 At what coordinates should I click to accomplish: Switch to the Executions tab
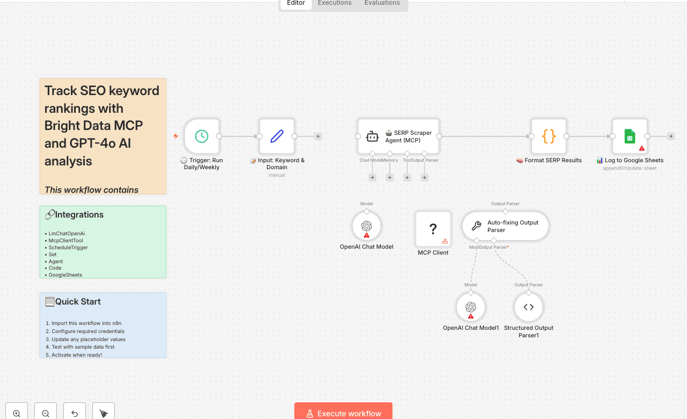(x=334, y=3)
